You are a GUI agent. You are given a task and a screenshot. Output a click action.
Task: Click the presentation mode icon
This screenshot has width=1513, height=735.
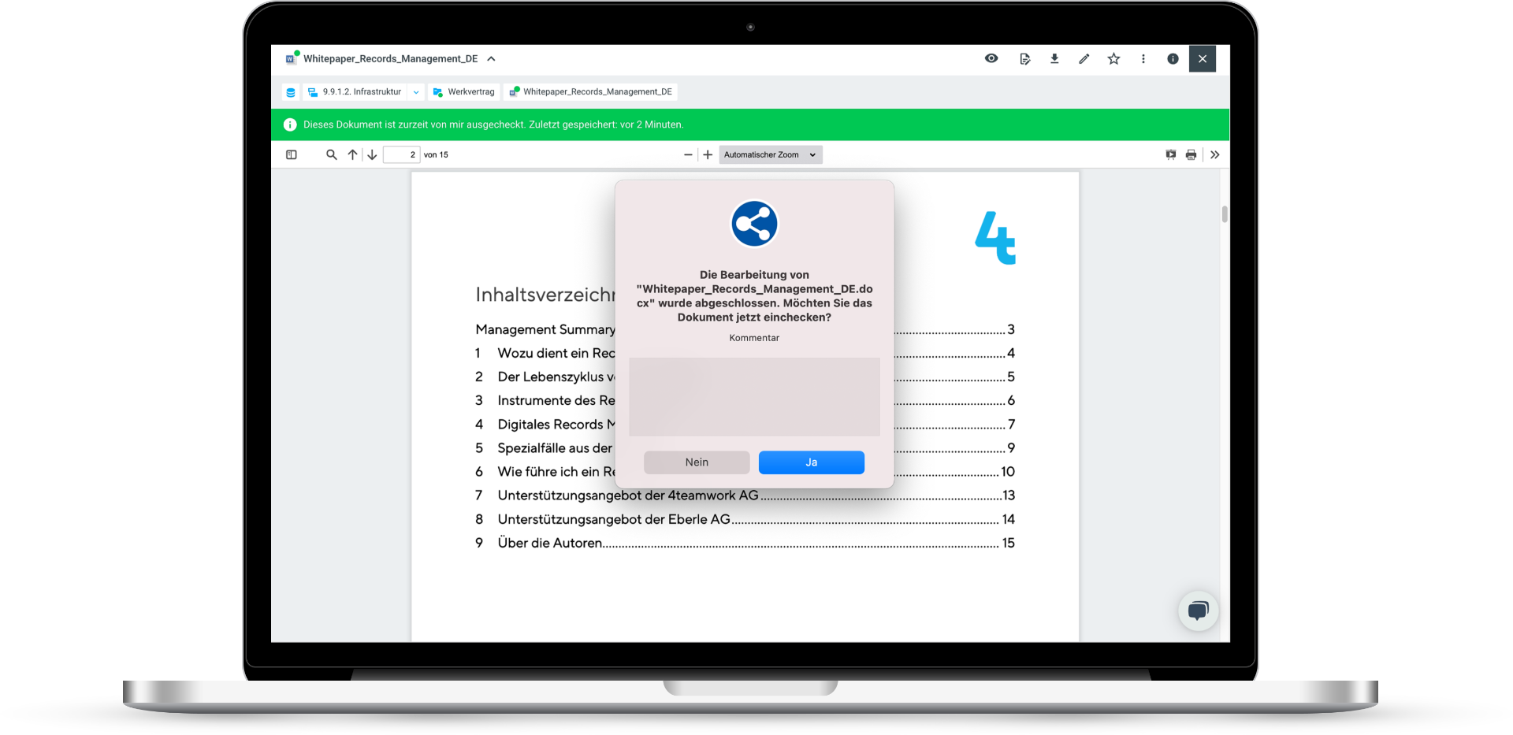(1170, 154)
